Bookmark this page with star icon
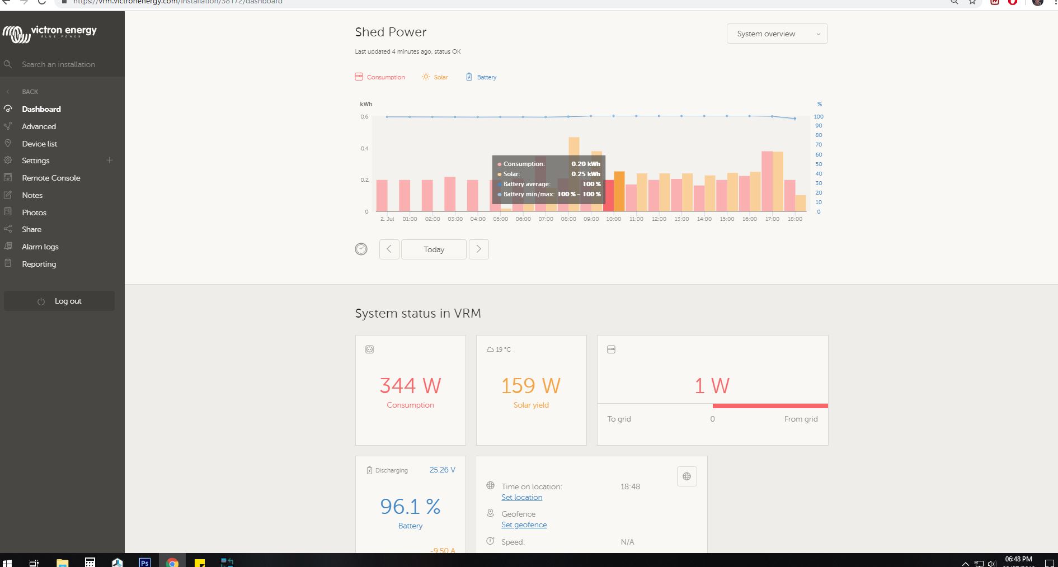 click(x=972, y=2)
